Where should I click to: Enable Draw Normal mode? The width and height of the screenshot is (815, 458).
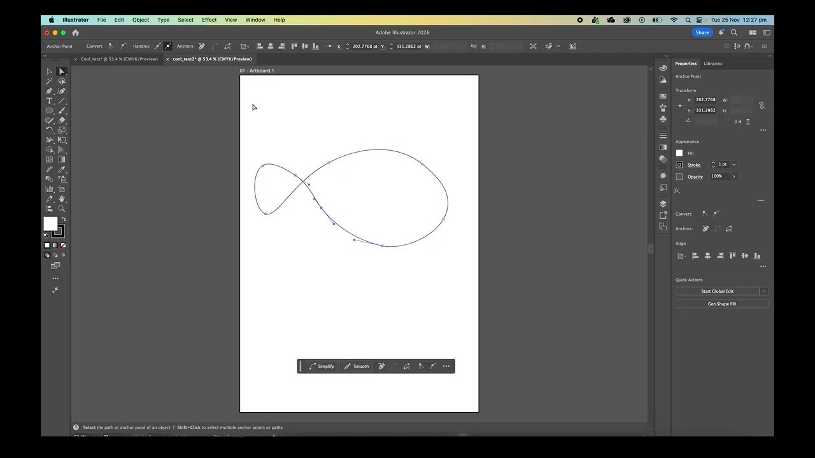click(x=47, y=255)
